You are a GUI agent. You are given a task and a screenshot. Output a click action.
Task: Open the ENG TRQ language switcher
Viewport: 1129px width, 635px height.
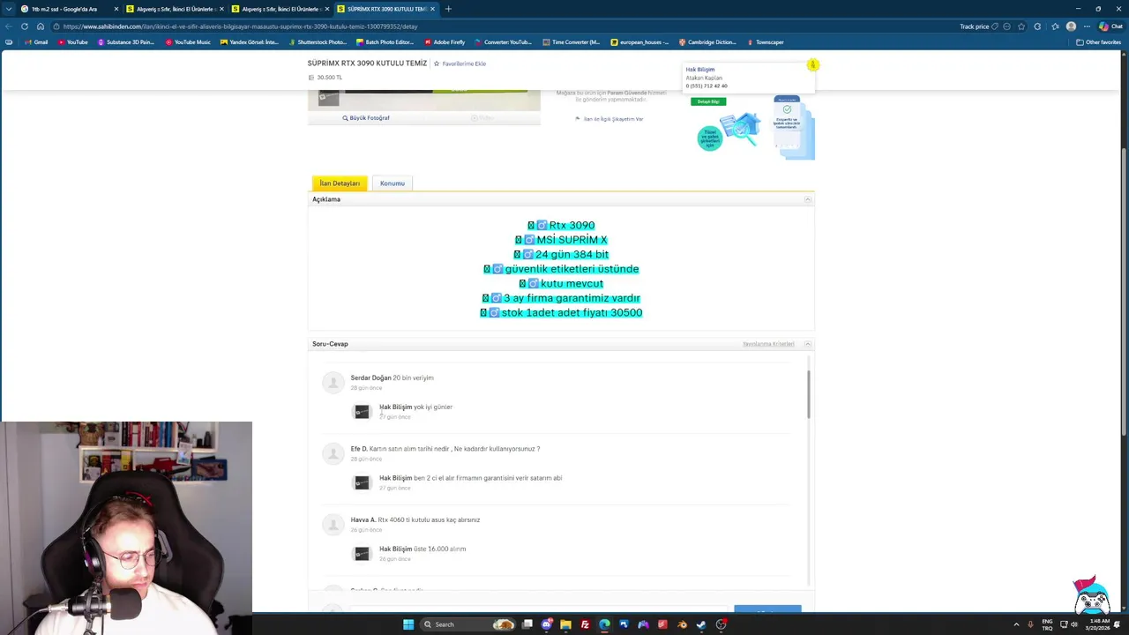[1047, 624]
